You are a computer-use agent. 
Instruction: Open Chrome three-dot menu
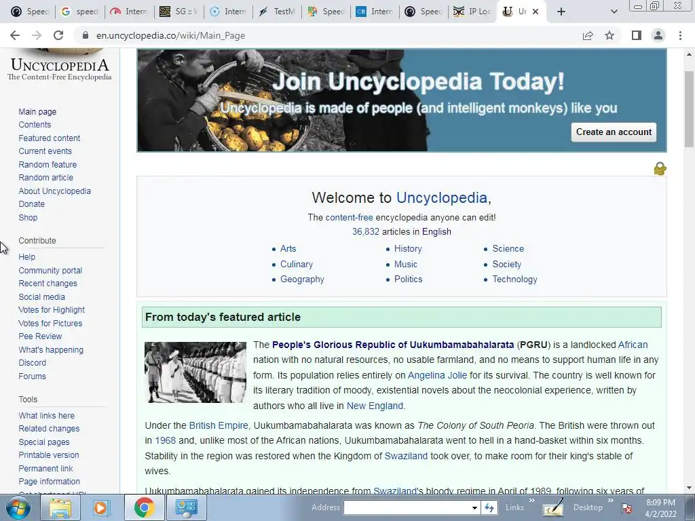680,35
